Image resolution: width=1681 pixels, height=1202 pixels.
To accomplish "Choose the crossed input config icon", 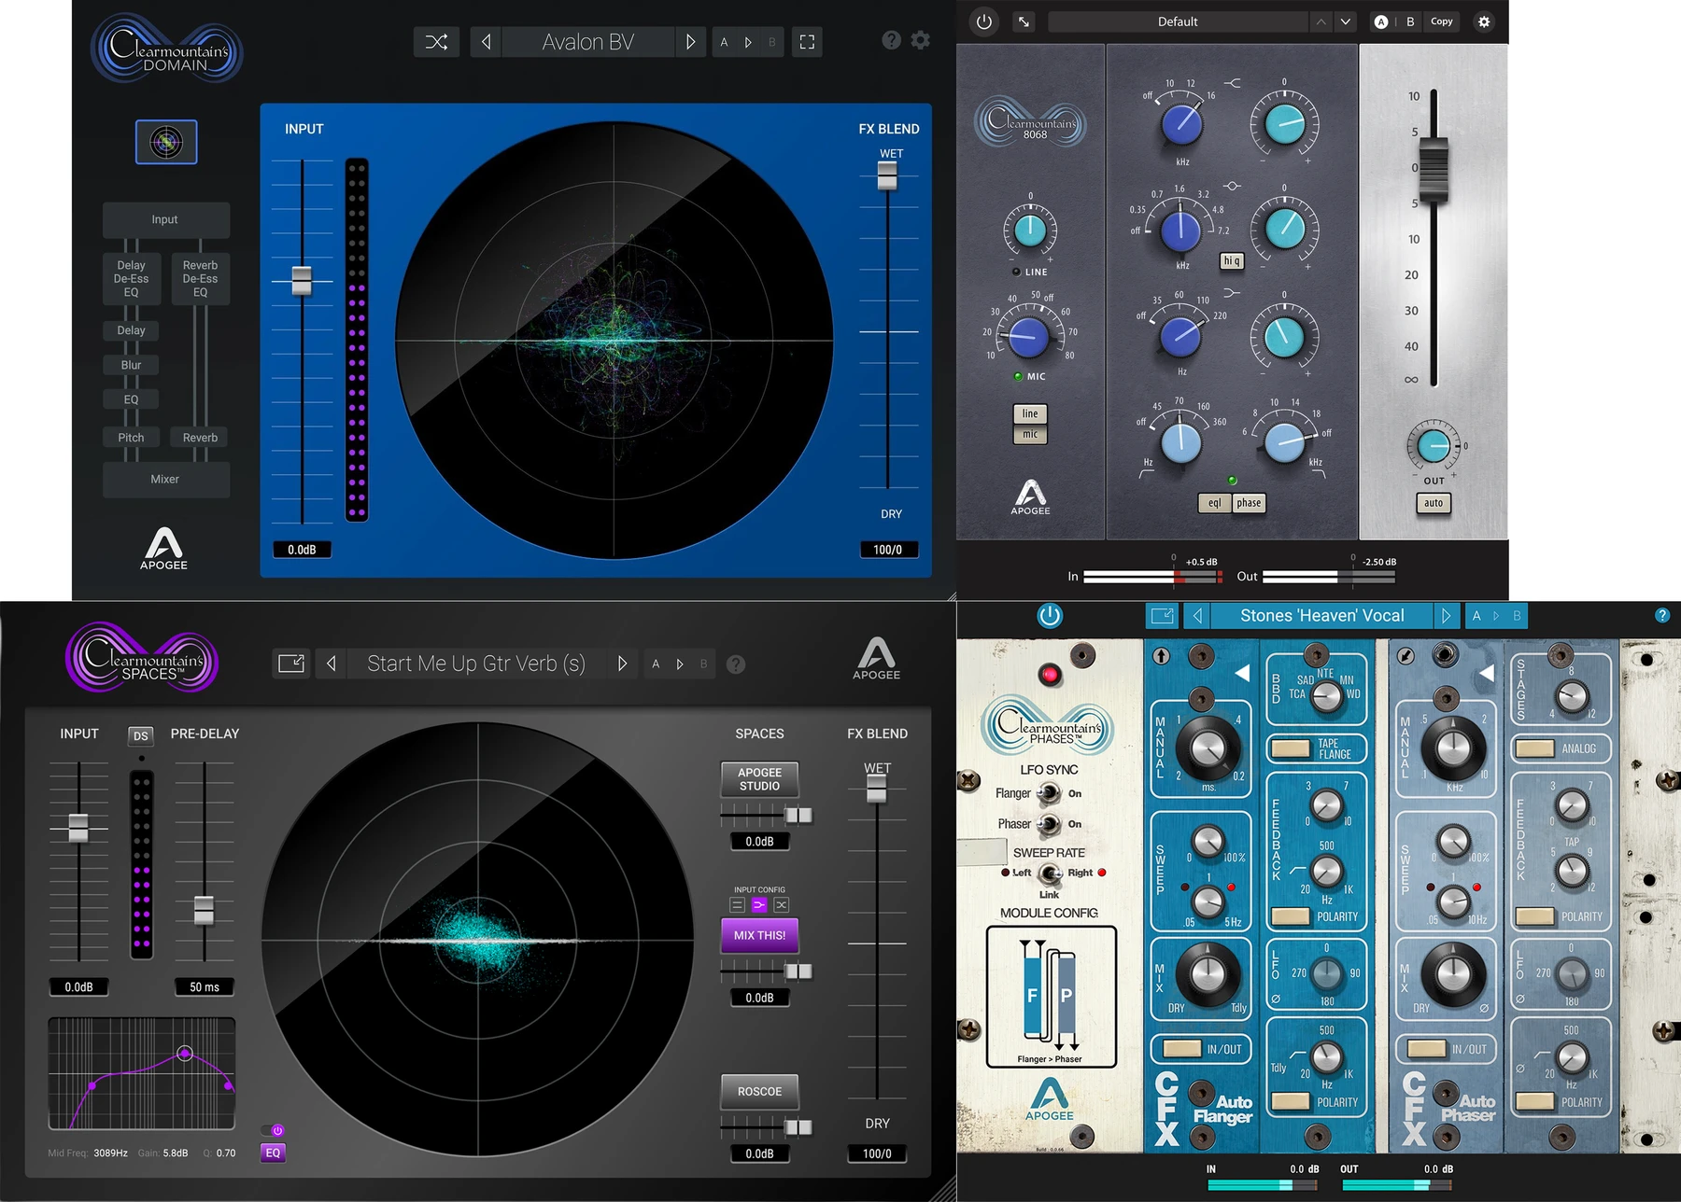I will pyautogui.click(x=782, y=904).
